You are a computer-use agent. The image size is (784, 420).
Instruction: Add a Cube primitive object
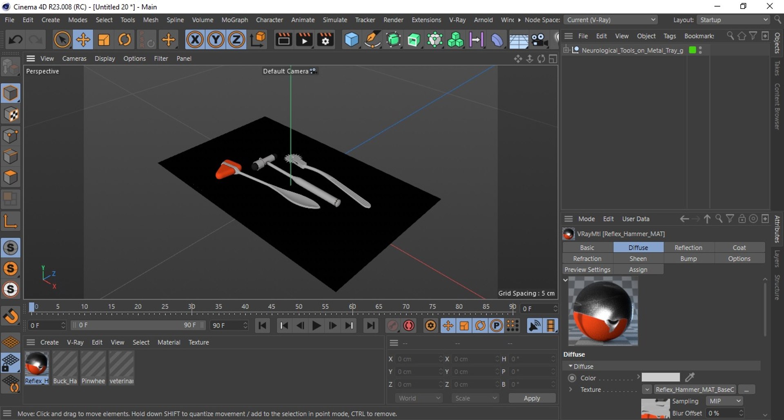click(x=351, y=40)
